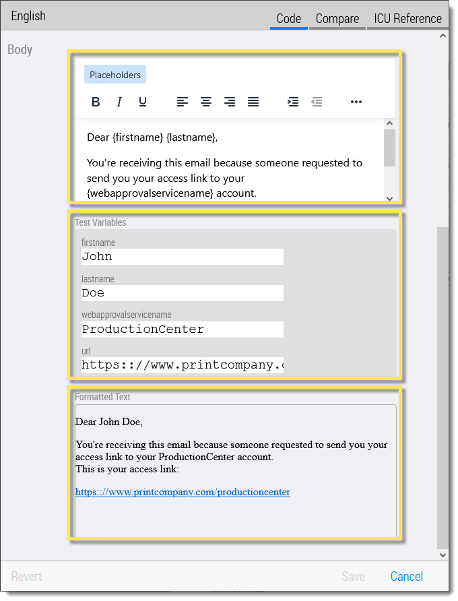The width and height of the screenshot is (458, 601).
Task: Edit the webapprovalservicename field
Action: (183, 329)
